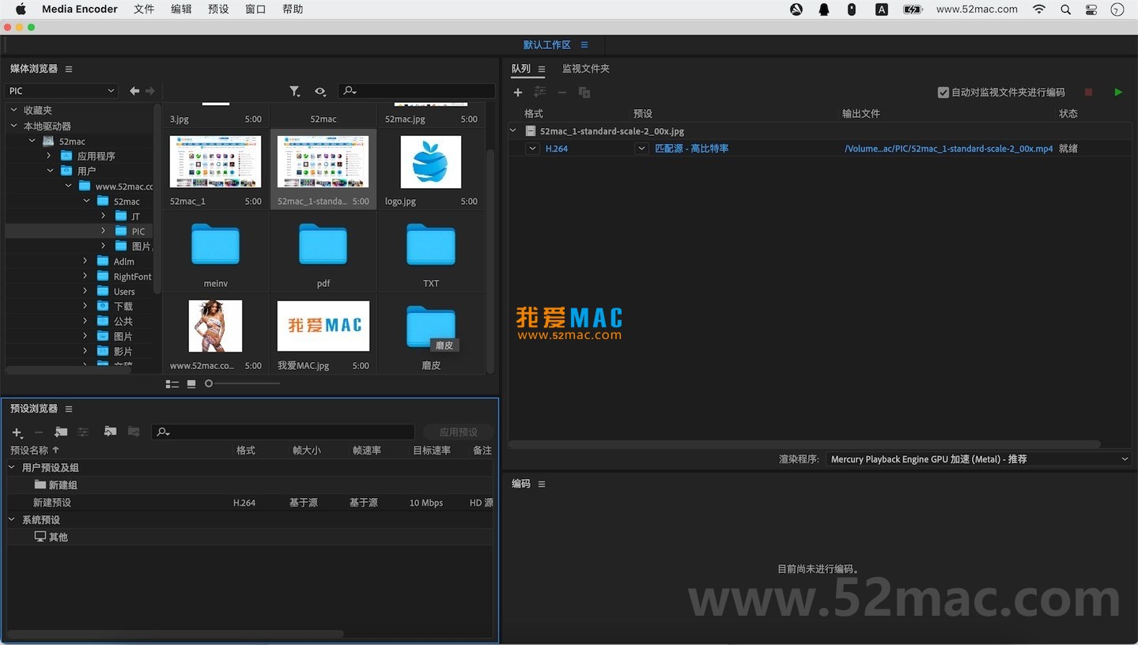This screenshot has width=1138, height=645.
Task: Expand the JT folder in tree
Action: 103,217
